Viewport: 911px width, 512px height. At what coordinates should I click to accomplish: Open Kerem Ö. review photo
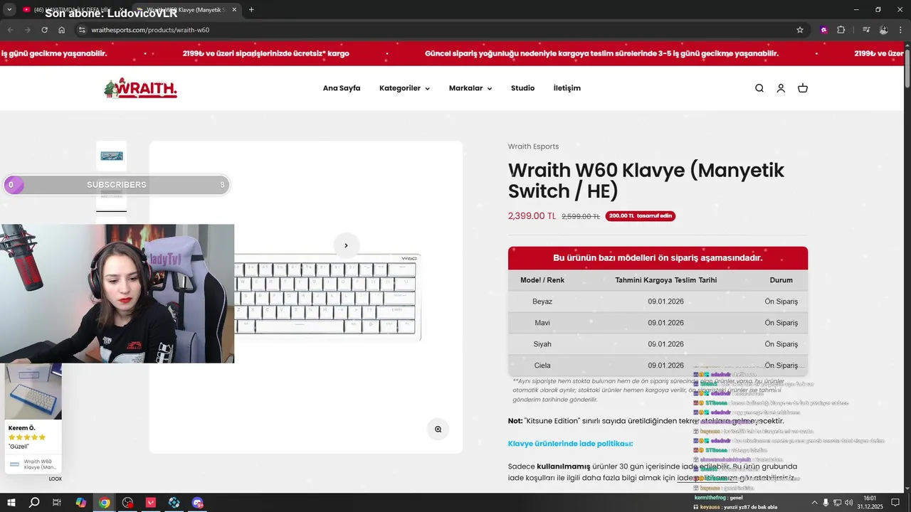pyautogui.click(x=33, y=391)
